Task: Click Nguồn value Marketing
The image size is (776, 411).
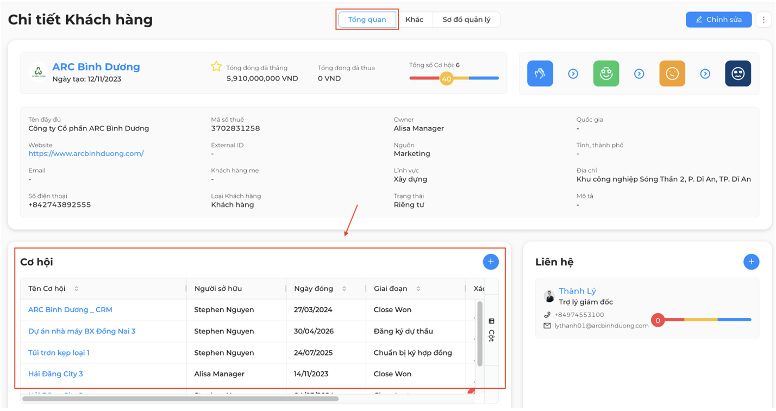Action: point(412,154)
